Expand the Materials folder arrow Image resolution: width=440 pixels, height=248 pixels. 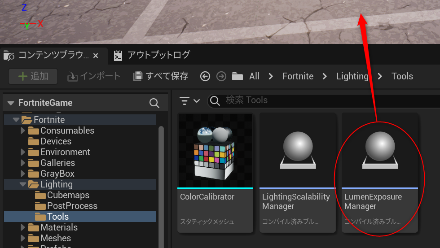tap(23, 227)
